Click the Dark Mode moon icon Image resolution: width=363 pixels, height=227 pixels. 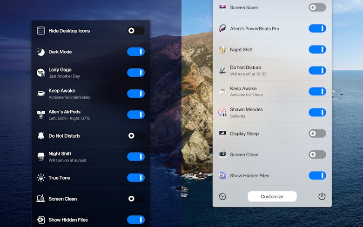pyautogui.click(x=41, y=52)
